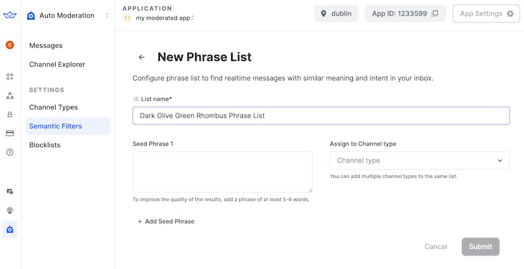This screenshot has width=524, height=269.
Task: Open the chat product icon in left rail
Action: click(10, 192)
